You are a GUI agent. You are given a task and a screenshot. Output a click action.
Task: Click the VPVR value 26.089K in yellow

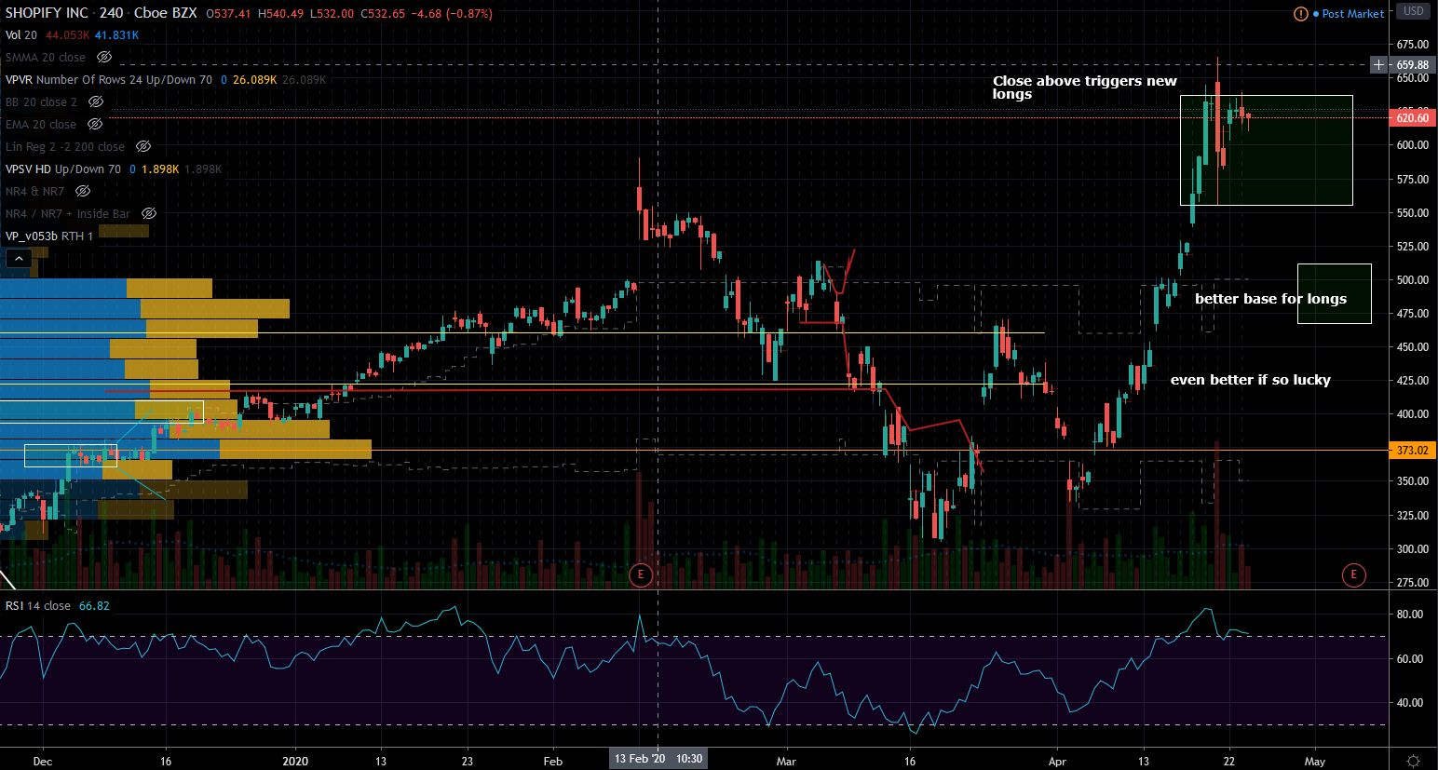(x=254, y=80)
